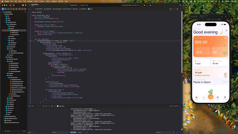
Task: Expand the Tokens folder
Action: click(x=6, y=55)
